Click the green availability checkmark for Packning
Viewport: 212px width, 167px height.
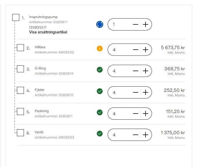point(100,112)
